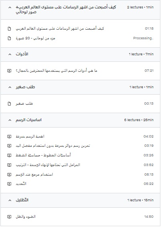The width and height of the screenshot is (162, 229).
Task: Collapse the اساسيات الرسم section chevron
Action: [10, 120]
